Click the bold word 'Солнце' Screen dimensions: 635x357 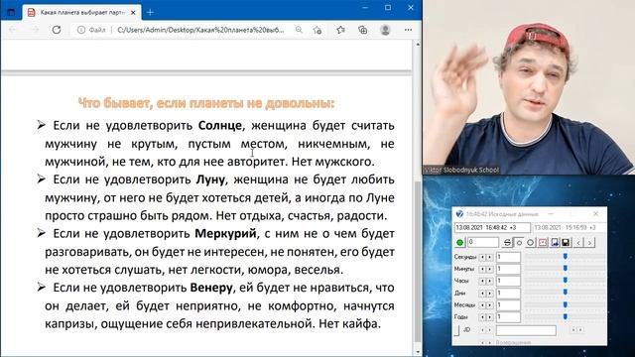tap(219, 126)
